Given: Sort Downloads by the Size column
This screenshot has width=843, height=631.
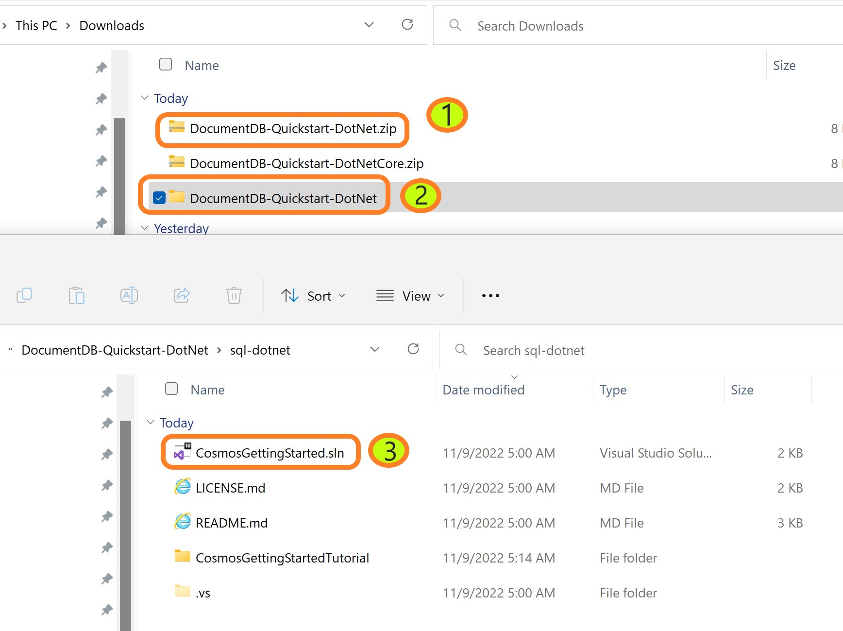Looking at the screenshot, I should (x=784, y=66).
